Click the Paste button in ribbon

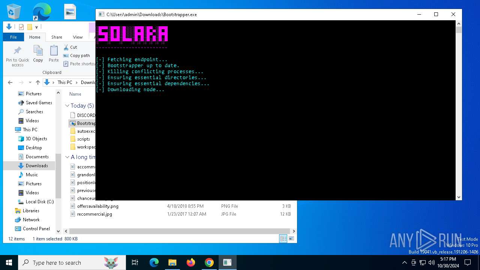pos(54,54)
